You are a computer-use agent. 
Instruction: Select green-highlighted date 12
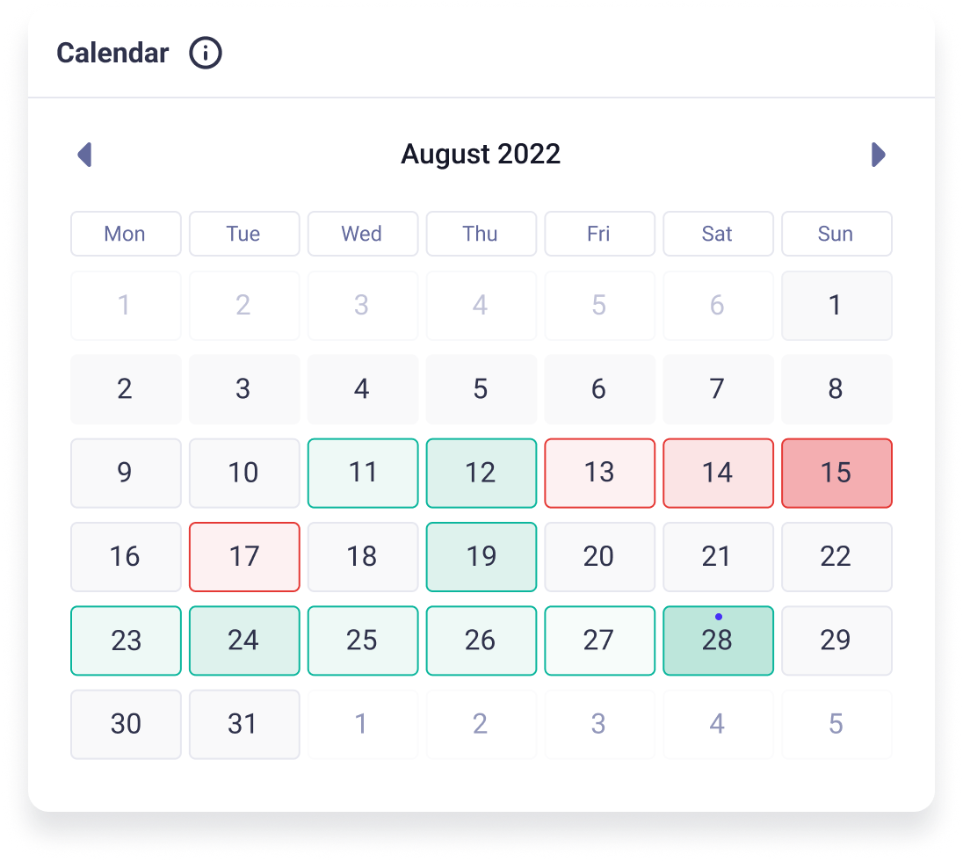[x=481, y=473]
